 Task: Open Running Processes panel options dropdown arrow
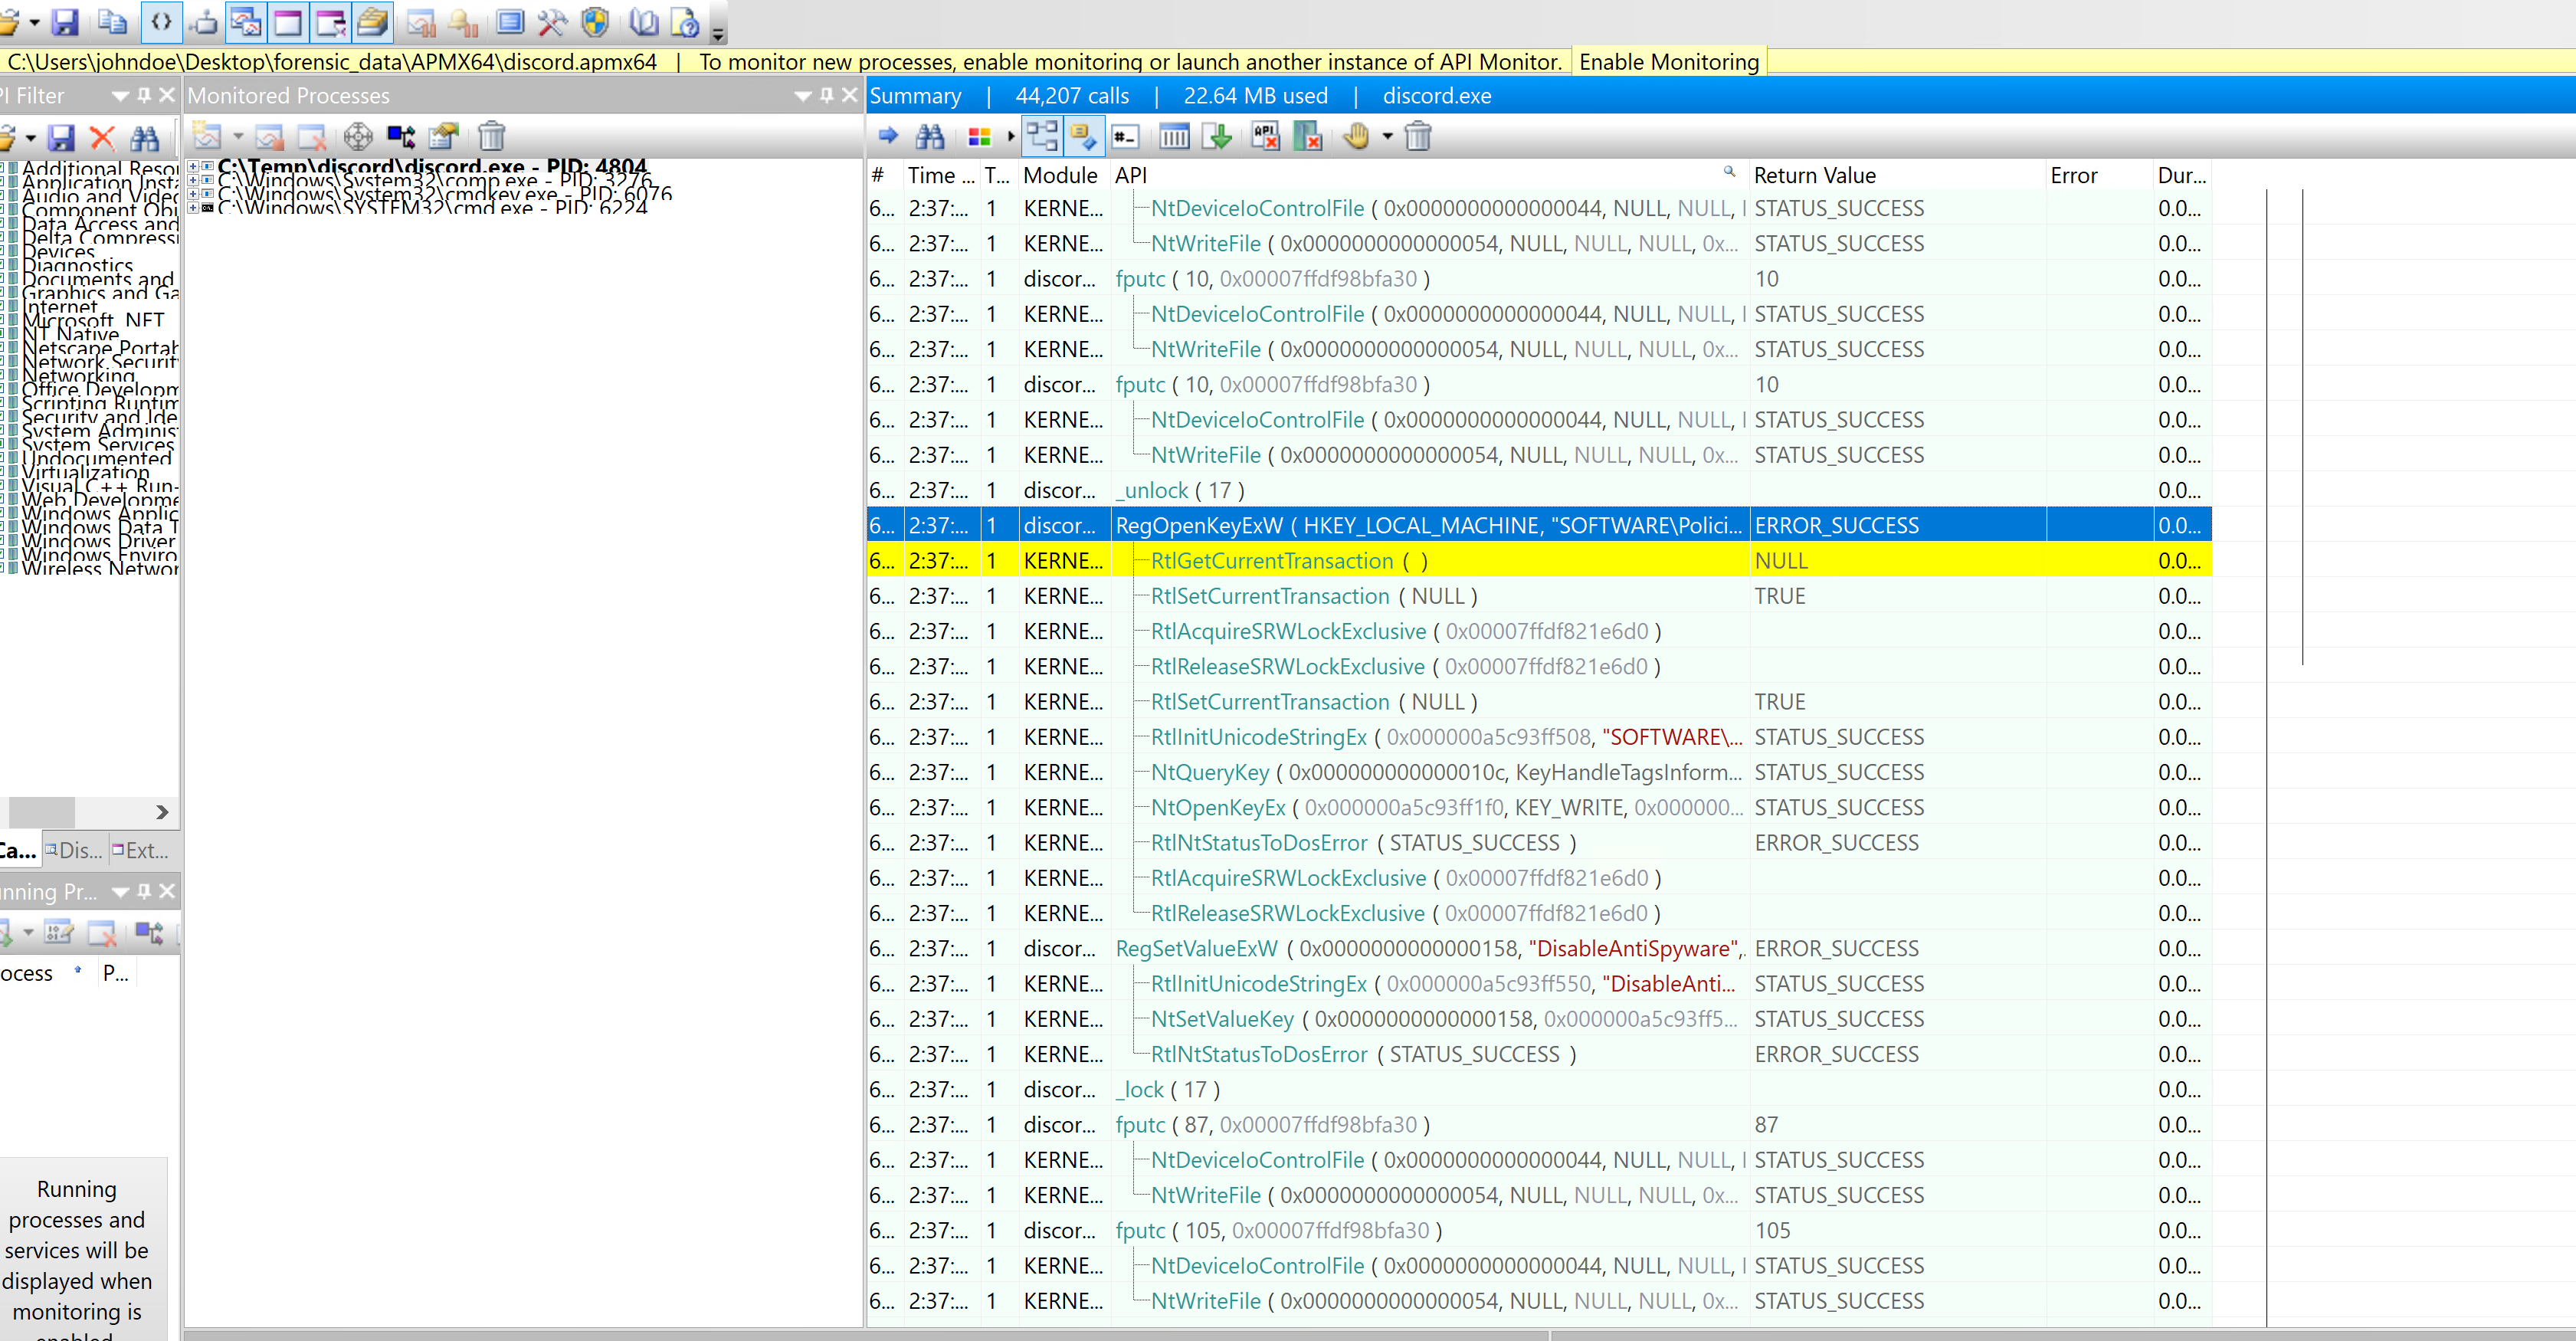(120, 892)
